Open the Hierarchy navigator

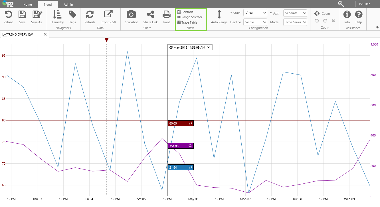tap(57, 15)
